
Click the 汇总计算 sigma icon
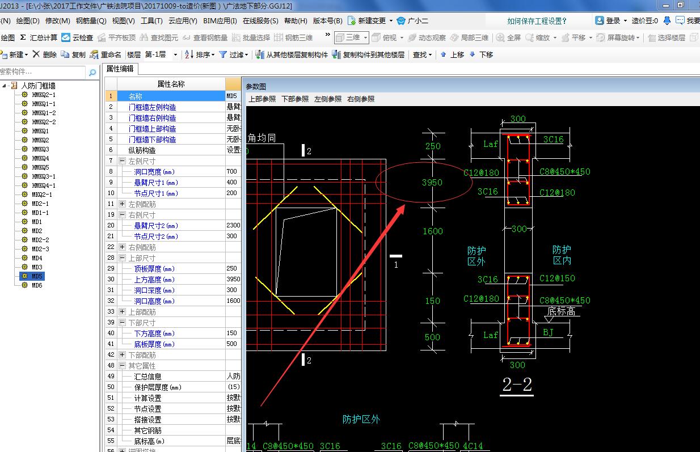[x=23, y=37]
